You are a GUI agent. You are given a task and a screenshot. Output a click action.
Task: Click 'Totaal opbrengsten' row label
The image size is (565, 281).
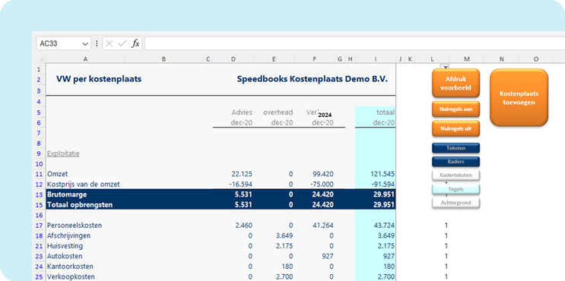pyautogui.click(x=80, y=205)
